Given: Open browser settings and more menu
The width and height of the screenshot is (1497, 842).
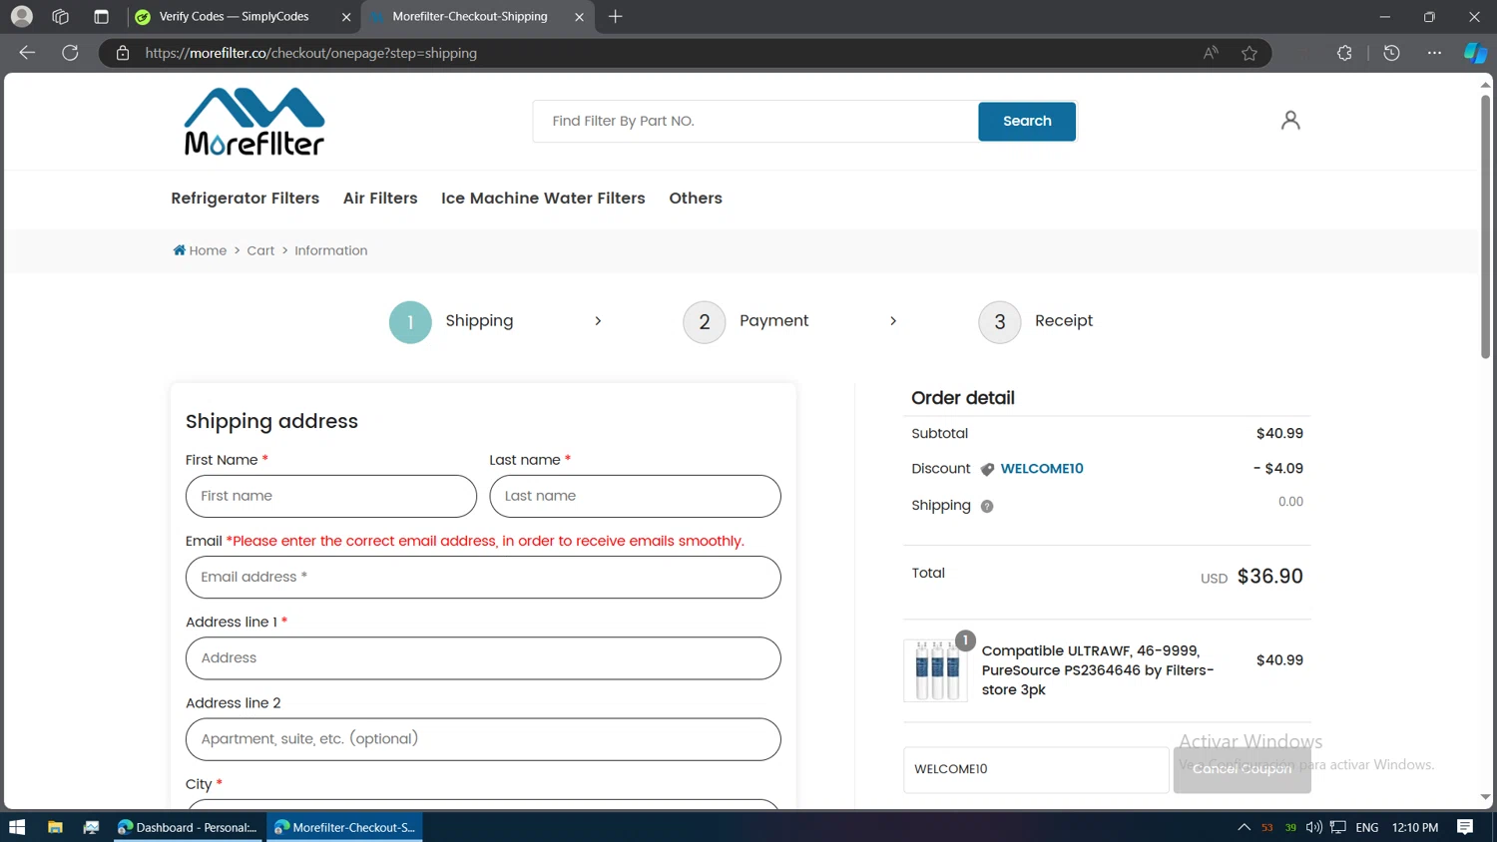Looking at the screenshot, I should [x=1434, y=53].
